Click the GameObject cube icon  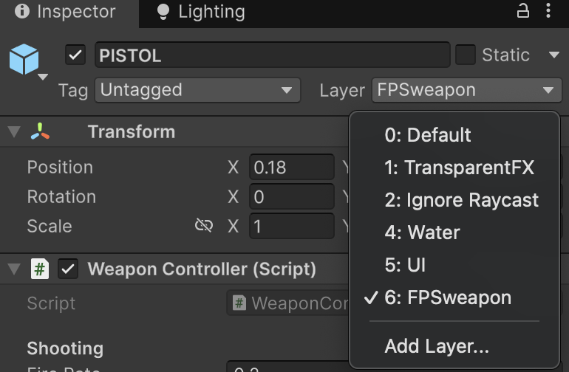click(x=24, y=58)
